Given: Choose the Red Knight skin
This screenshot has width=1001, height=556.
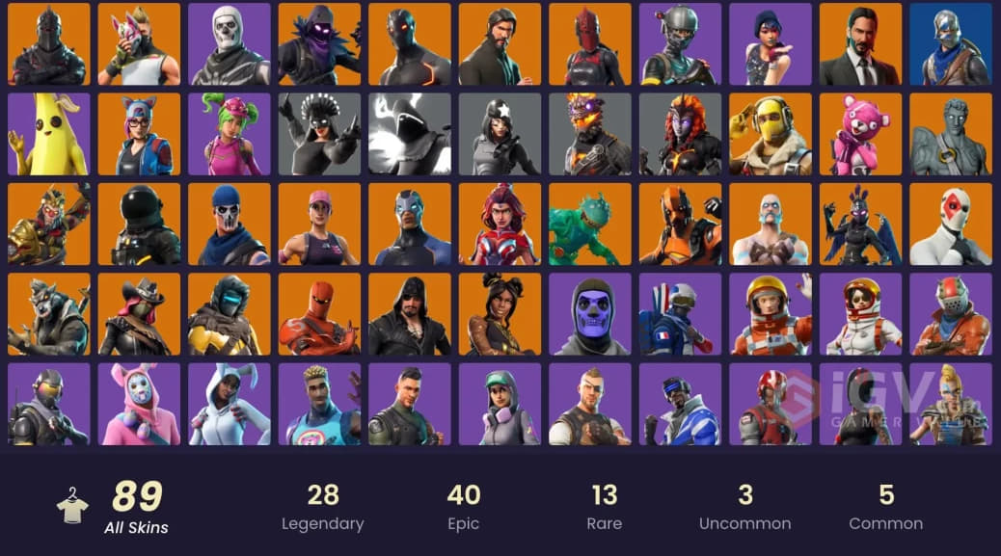Looking at the screenshot, I should (590, 44).
